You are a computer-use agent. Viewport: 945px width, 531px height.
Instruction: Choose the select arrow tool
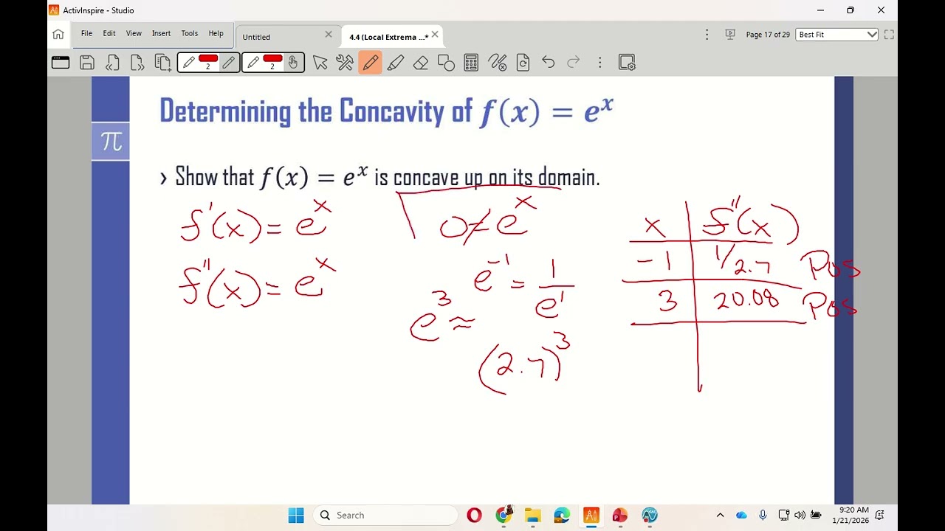coord(320,63)
